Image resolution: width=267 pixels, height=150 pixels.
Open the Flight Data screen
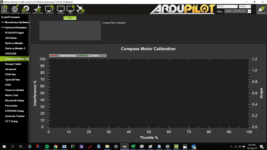[5, 9]
